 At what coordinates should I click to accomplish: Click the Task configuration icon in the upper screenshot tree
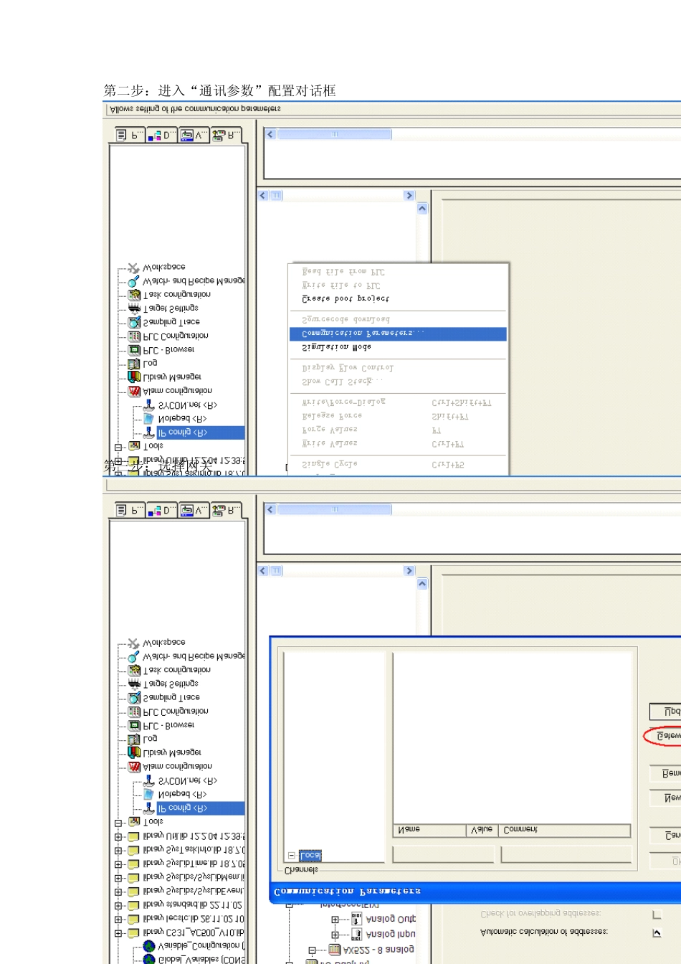[x=134, y=295]
